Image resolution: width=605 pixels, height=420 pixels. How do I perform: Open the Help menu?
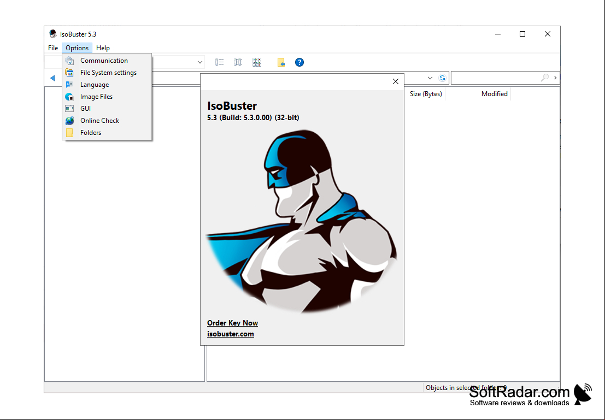(x=103, y=48)
